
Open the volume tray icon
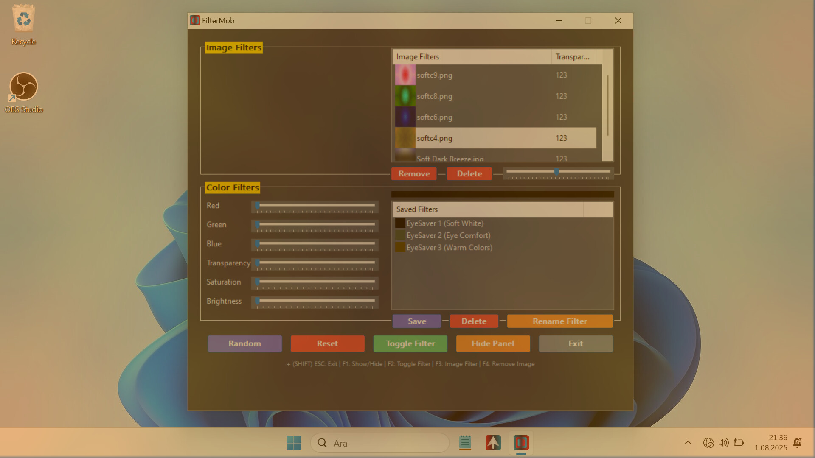(x=723, y=443)
